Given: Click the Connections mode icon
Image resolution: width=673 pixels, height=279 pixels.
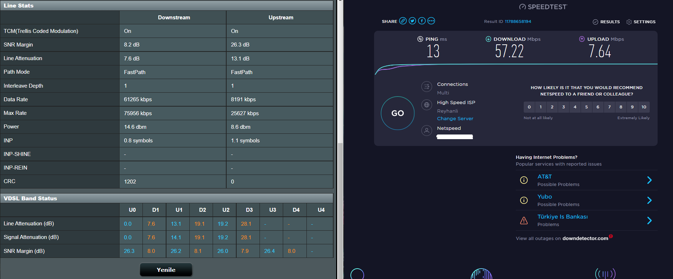Looking at the screenshot, I should [426, 87].
